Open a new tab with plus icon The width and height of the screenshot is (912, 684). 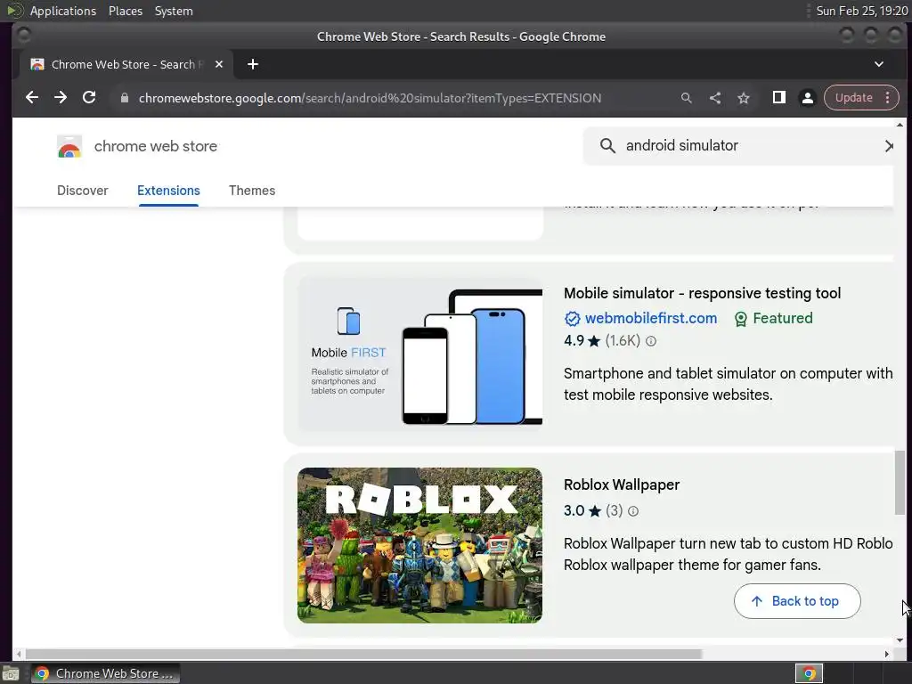click(252, 64)
